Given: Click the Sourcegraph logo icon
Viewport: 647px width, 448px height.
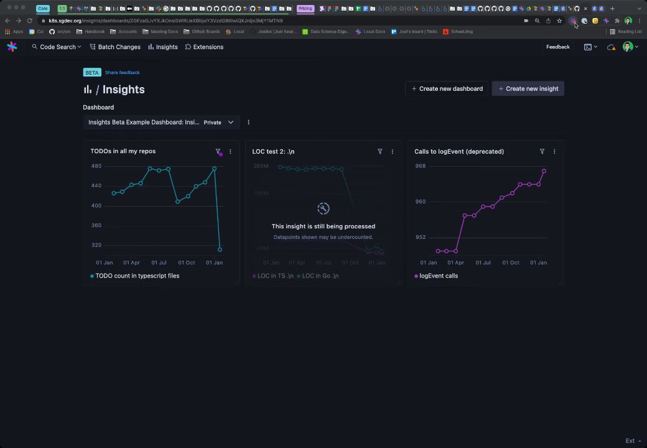Looking at the screenshot, I should [x=12, y=47].
